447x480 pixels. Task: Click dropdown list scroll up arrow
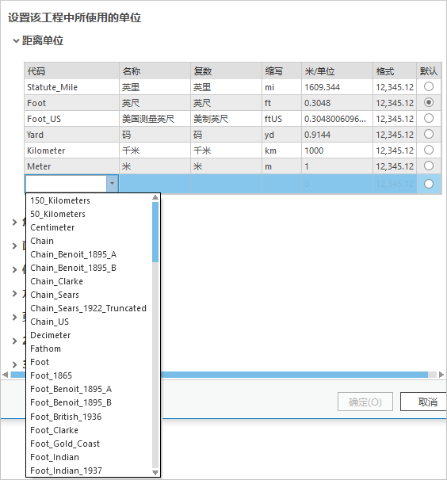155,198
